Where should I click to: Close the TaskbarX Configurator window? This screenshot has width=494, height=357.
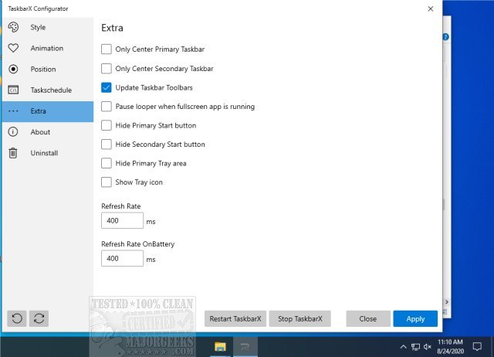coord(431,8)
